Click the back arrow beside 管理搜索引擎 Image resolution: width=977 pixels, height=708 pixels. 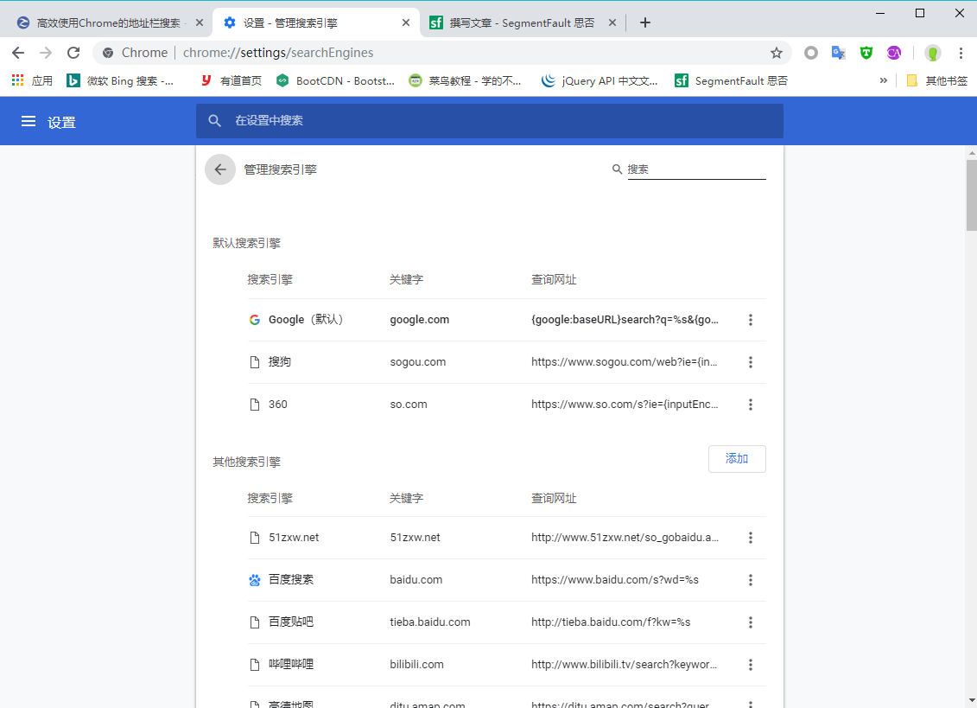tap(220, 169)
